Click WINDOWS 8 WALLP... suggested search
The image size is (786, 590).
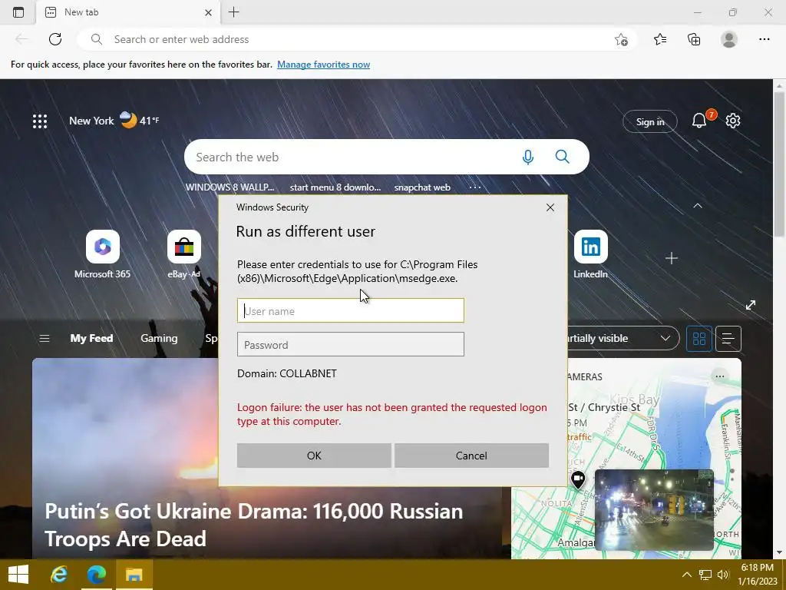(x=230, y=187)
